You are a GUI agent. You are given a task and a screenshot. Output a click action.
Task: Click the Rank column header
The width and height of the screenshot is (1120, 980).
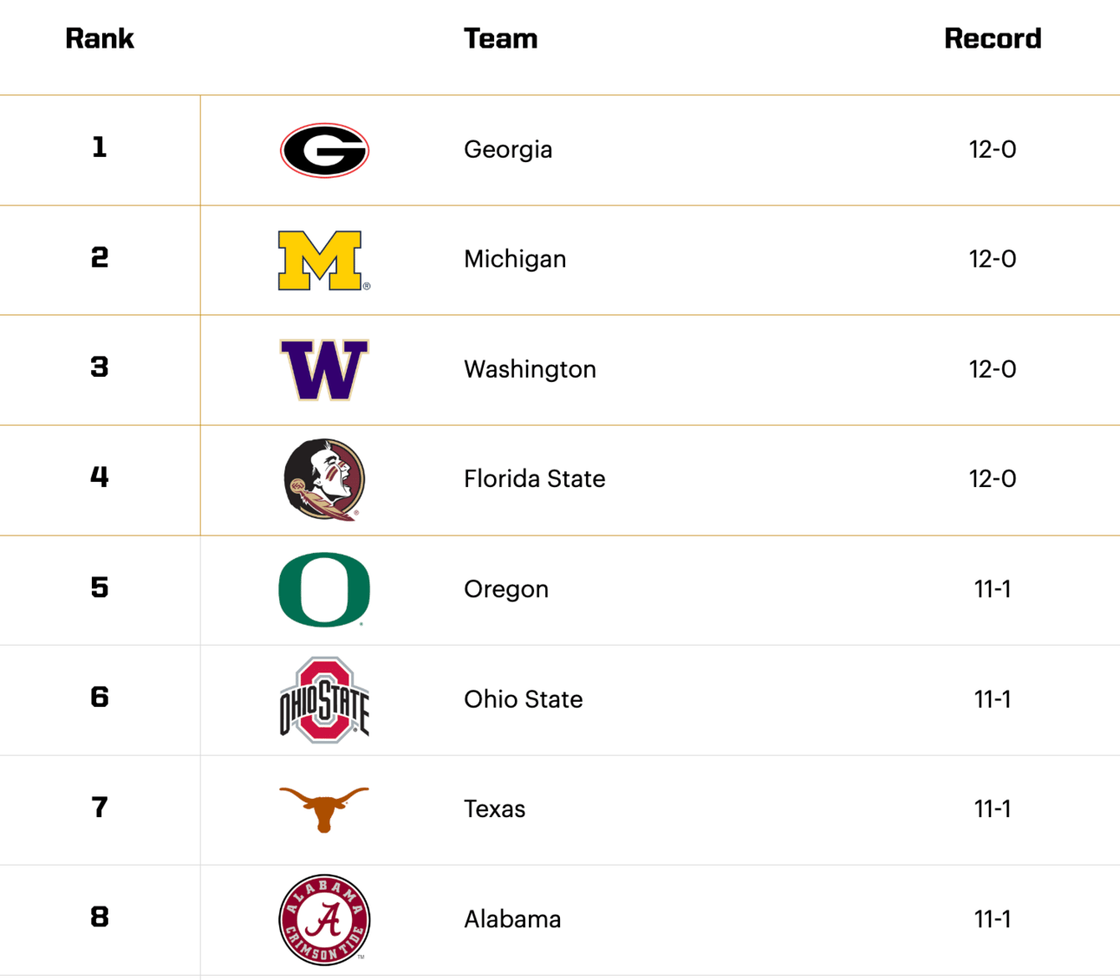[100, 39]
